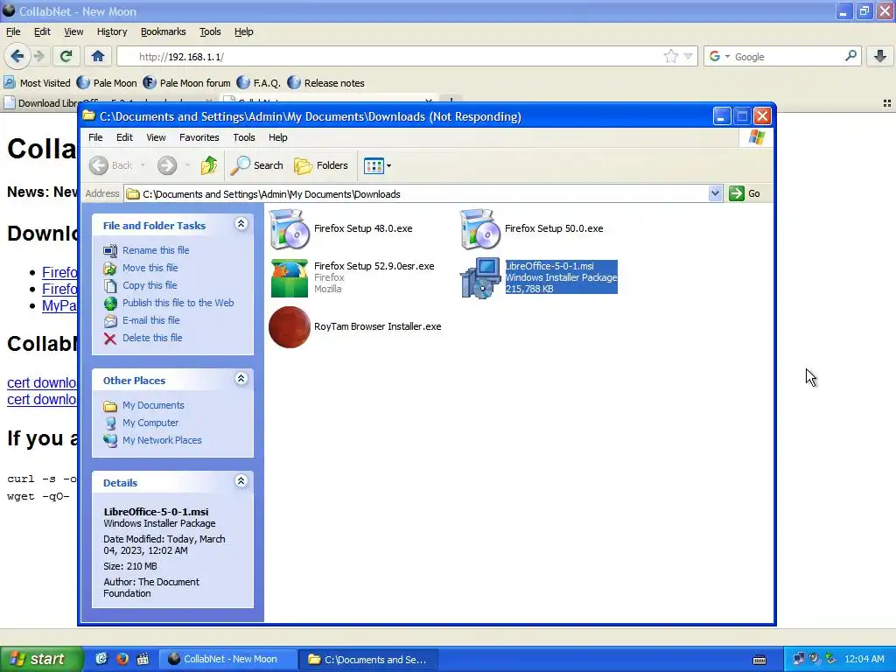Click the C:\Documents and Se... taskbar button
This screenshot has height=672, width=896.
pyautogui.click(x=369, y=659)
